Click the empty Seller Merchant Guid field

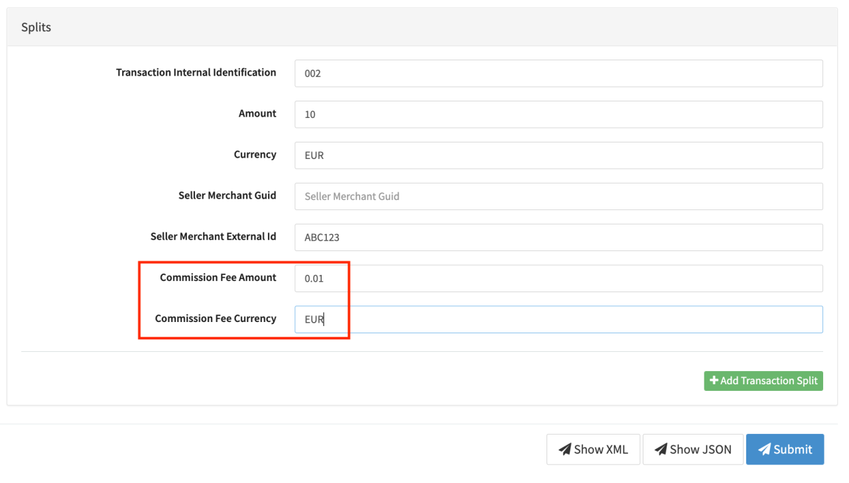click(x=558, y=197)
